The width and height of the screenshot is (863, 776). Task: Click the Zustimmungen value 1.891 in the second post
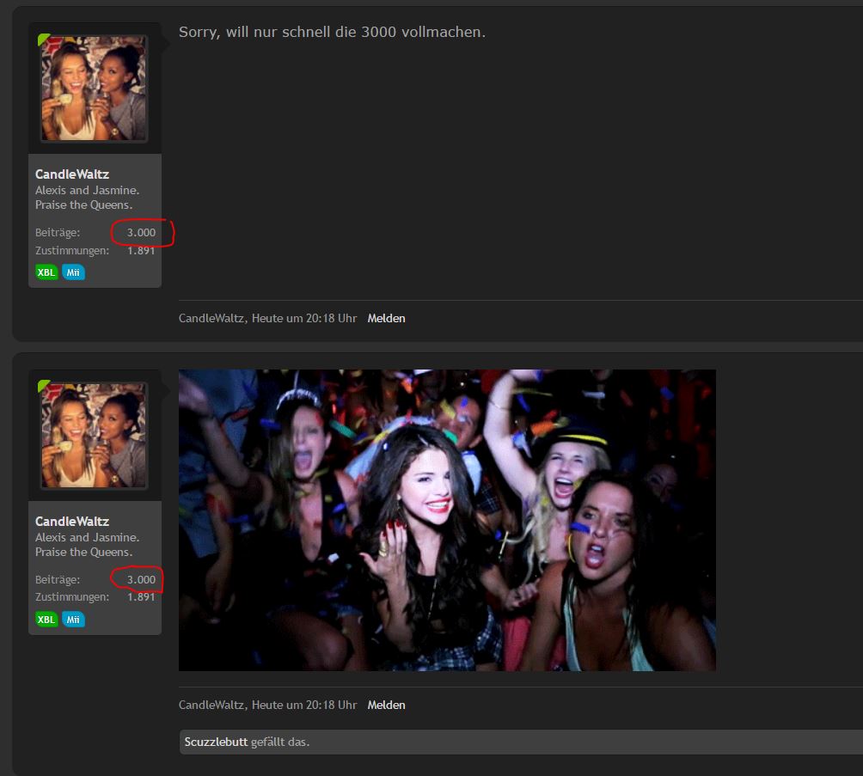[142, 597]
